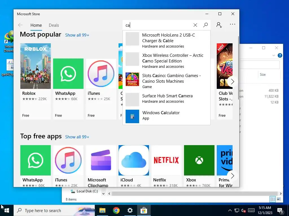Open Settings gear from the taskbar
The height and width of the screenshot is (216, 289).
pos(130,210)
